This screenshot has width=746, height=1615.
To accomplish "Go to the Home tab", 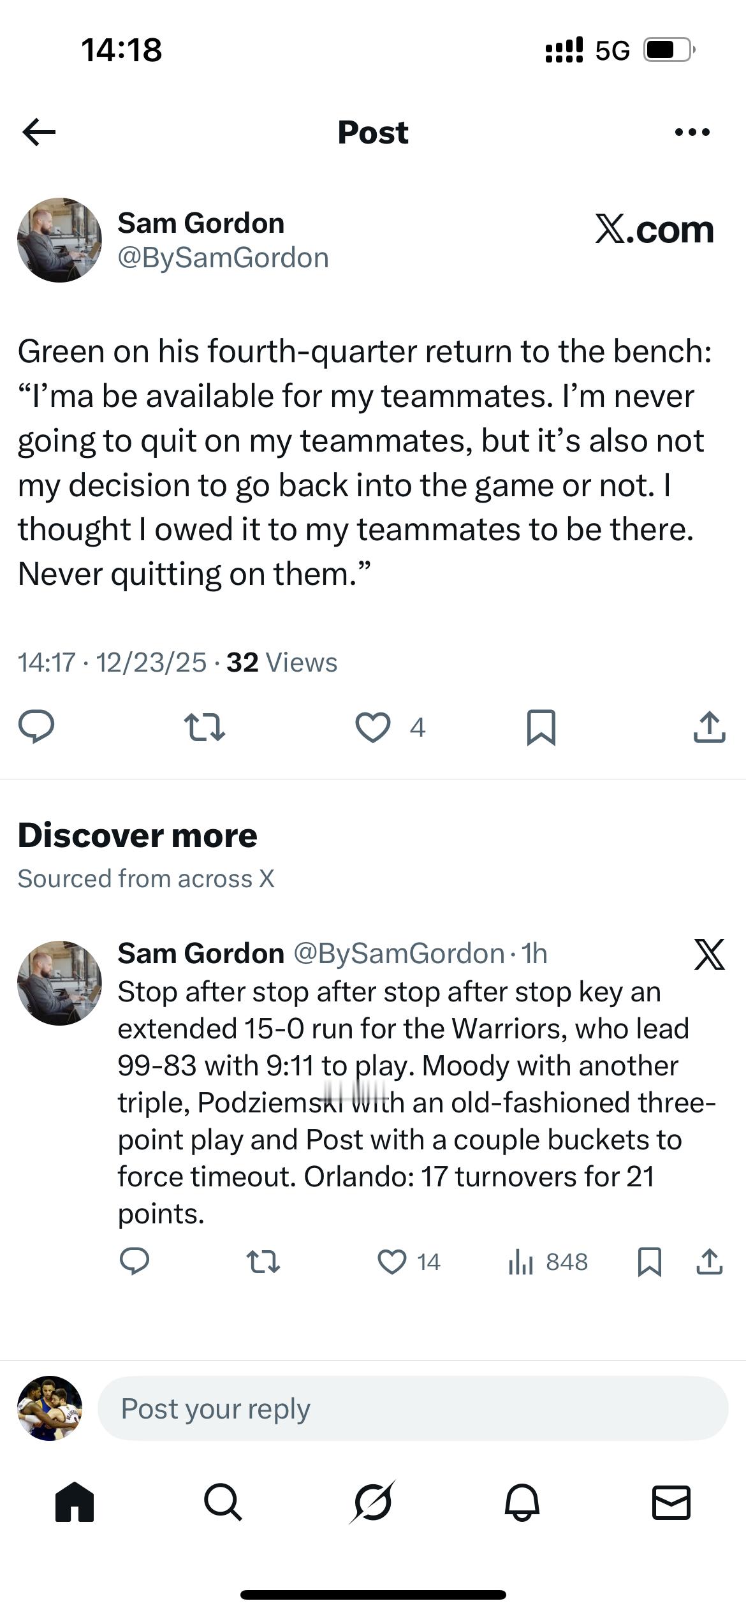I will click(x=75, y=1502).
